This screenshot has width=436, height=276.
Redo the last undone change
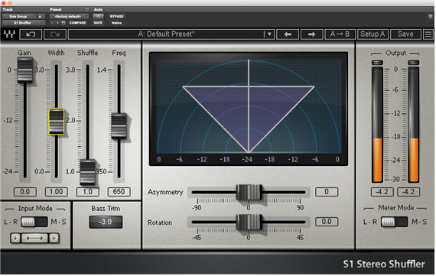tap(55, 34)
